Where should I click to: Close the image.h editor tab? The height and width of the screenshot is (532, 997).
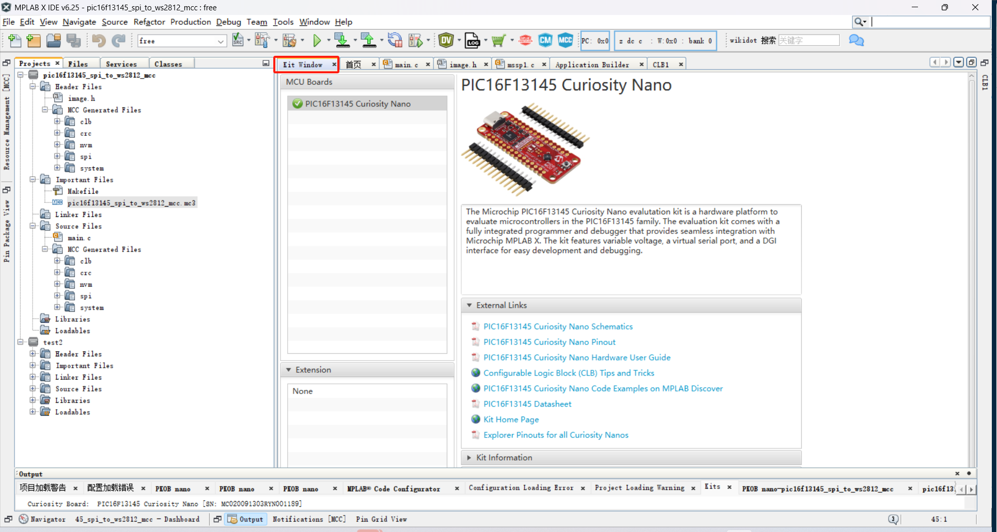point(486,65)
